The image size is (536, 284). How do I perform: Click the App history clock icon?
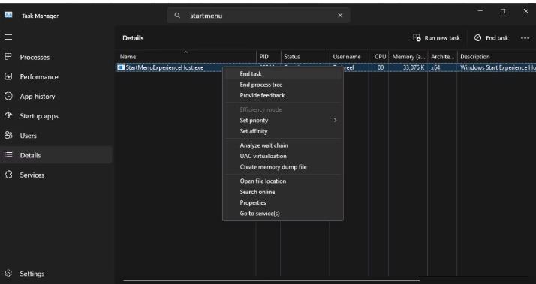(8, 96)
